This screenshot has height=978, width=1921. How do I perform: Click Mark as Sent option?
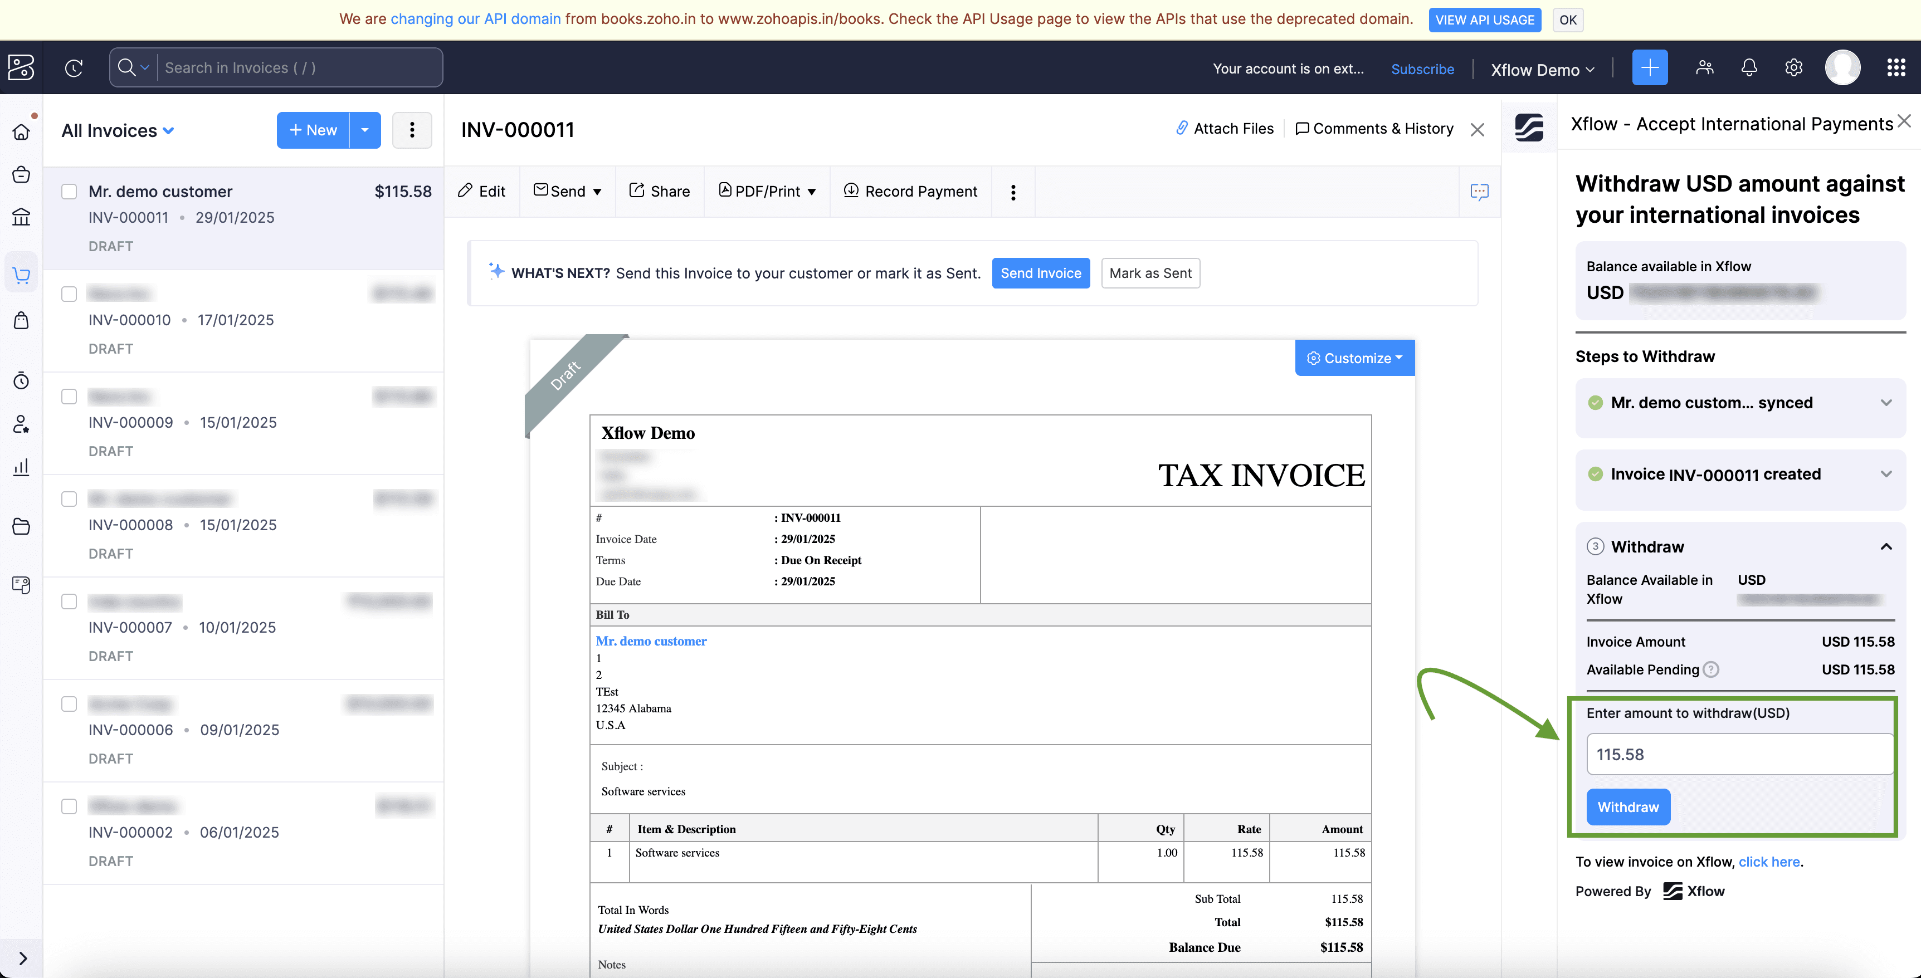click(1150, 272)
